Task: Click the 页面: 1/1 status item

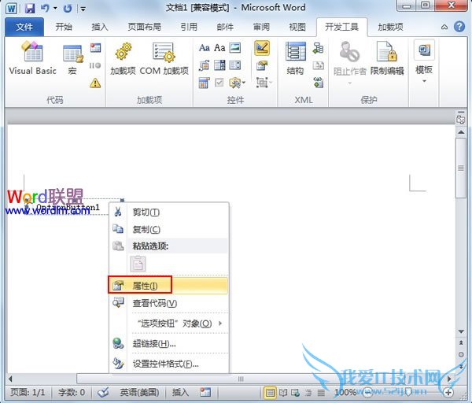Action: click(x=28, y=392)
